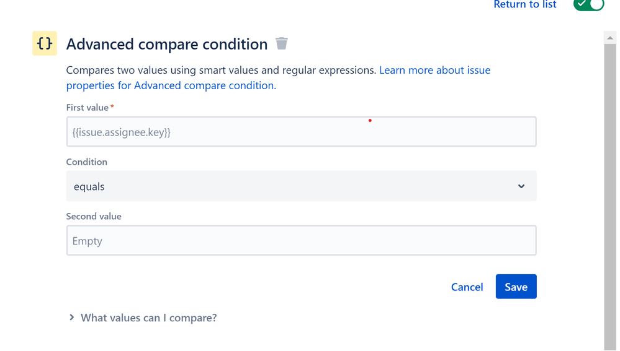
Task: Click 'Return to list' link
Action: click(525, 5)
